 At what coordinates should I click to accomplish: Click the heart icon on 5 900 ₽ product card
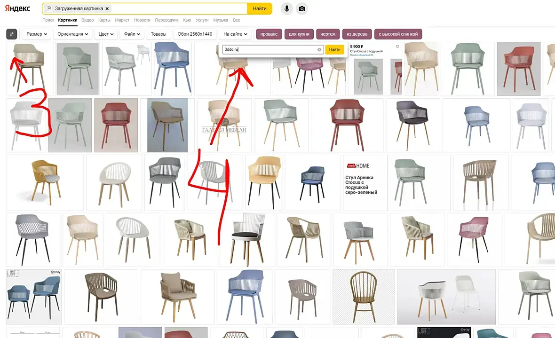coord(397,47)
